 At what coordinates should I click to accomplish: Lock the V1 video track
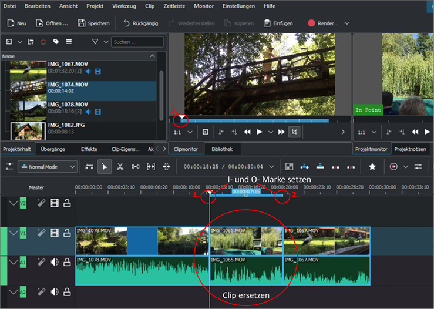(67, 233)
